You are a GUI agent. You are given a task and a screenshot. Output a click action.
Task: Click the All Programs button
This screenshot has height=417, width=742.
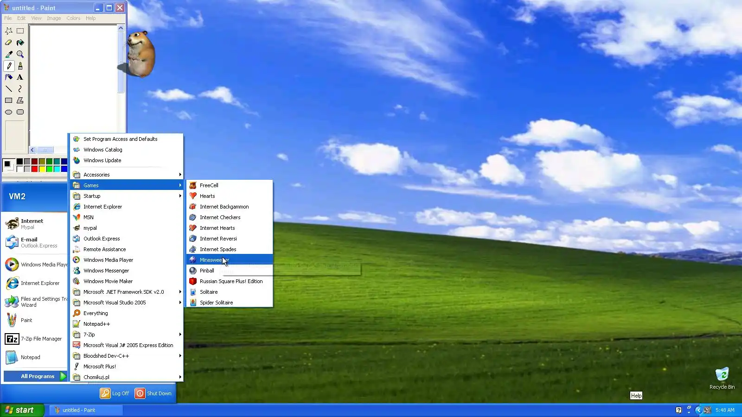(x=35, y=376)
